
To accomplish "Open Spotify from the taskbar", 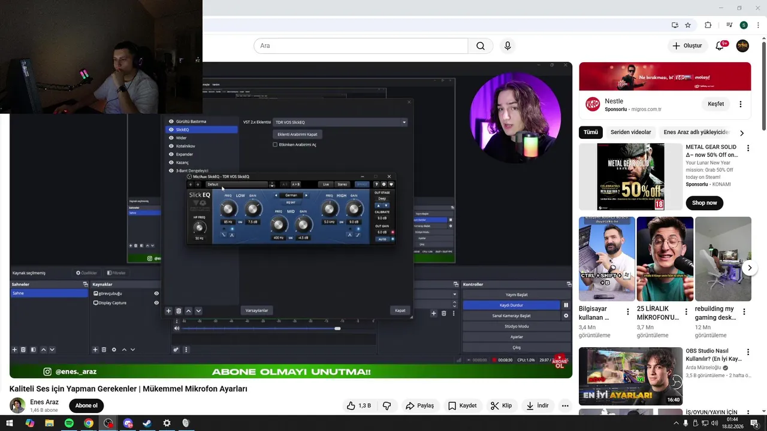I will [69, 423].
